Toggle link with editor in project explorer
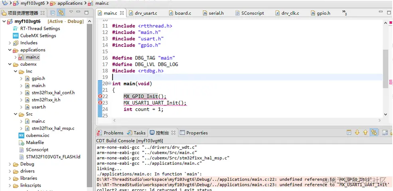 [x=61, y=13]
